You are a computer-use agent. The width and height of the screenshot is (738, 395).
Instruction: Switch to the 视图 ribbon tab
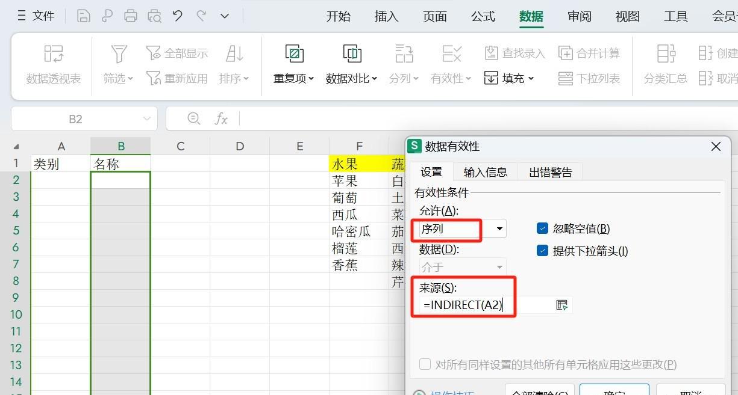tap(628, 17)
